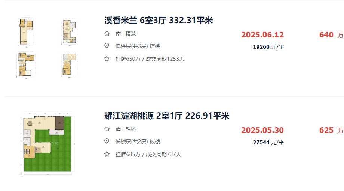This screenshot has height=191, width=344.
Task: Click the 19260 元/平 unit price
Action: (x=268, y=47)
